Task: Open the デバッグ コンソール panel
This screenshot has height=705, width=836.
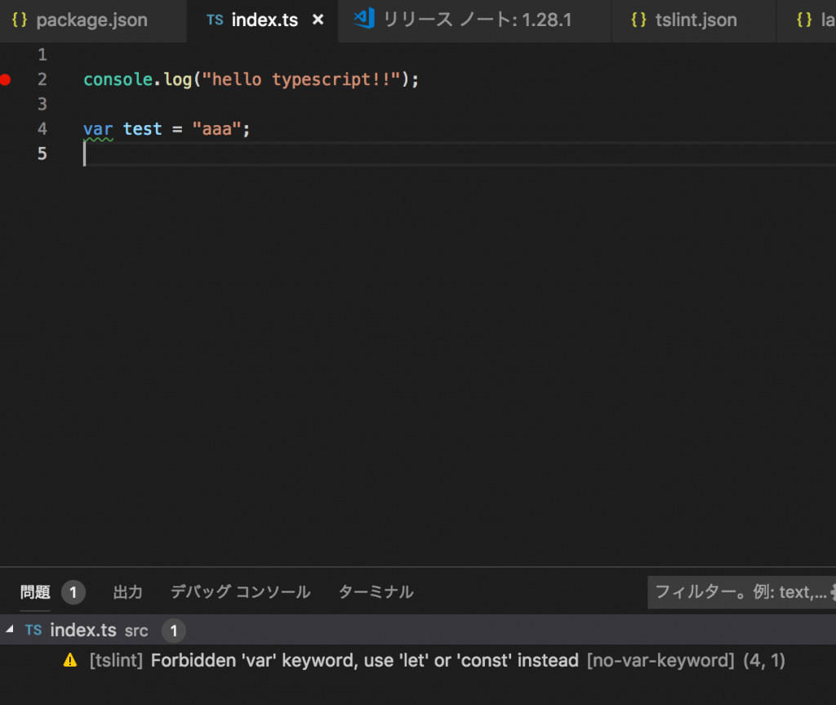Action: pyautogui.click(x=240, y=591)
